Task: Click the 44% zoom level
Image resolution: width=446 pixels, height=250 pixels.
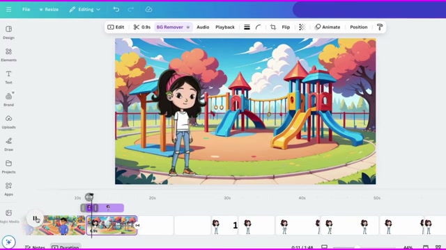Action: (408, 247)
